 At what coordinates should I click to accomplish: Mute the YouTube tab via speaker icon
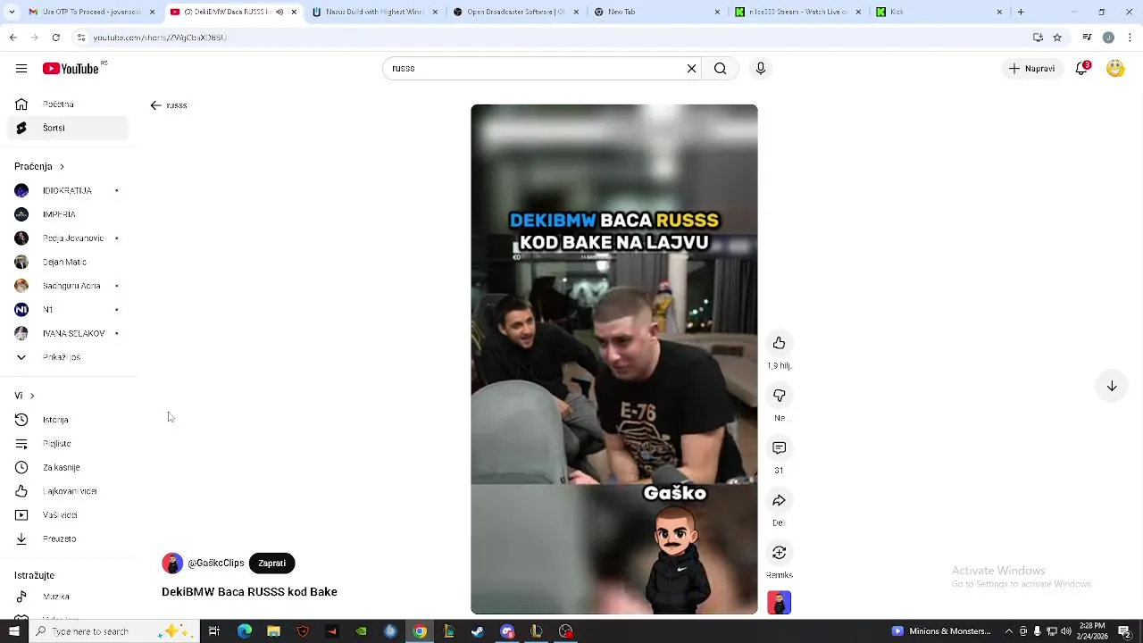coord(279,13)
